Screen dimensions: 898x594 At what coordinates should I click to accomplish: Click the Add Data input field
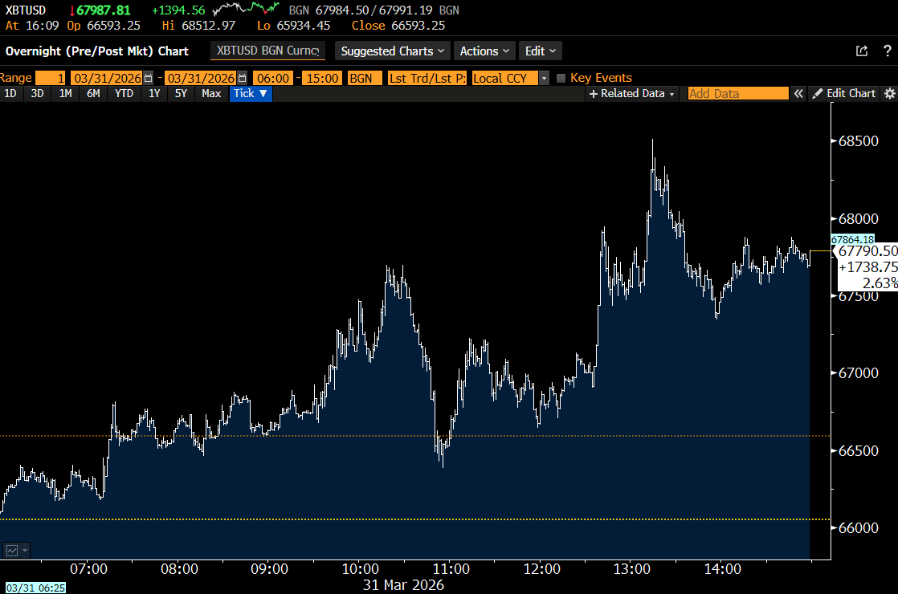(738, 94)
